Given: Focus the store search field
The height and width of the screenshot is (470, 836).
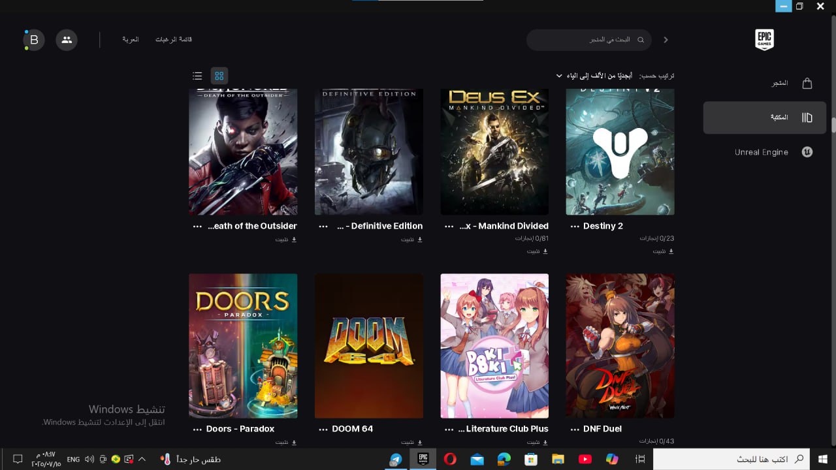Looking at the screenshot, I should [588, 40].
